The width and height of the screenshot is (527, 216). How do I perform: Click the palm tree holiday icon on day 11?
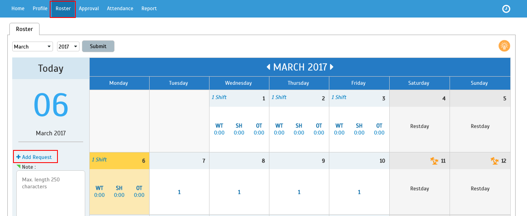pyautogui.click(x=434, y=161)
